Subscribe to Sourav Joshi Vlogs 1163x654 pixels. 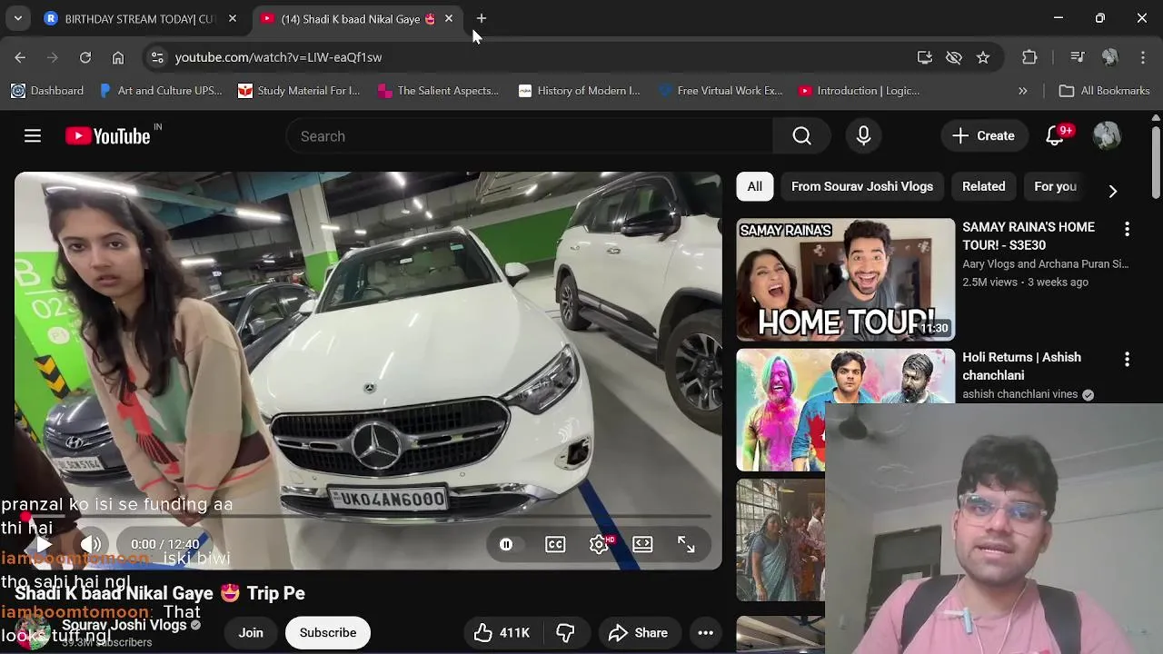point(328,633)
